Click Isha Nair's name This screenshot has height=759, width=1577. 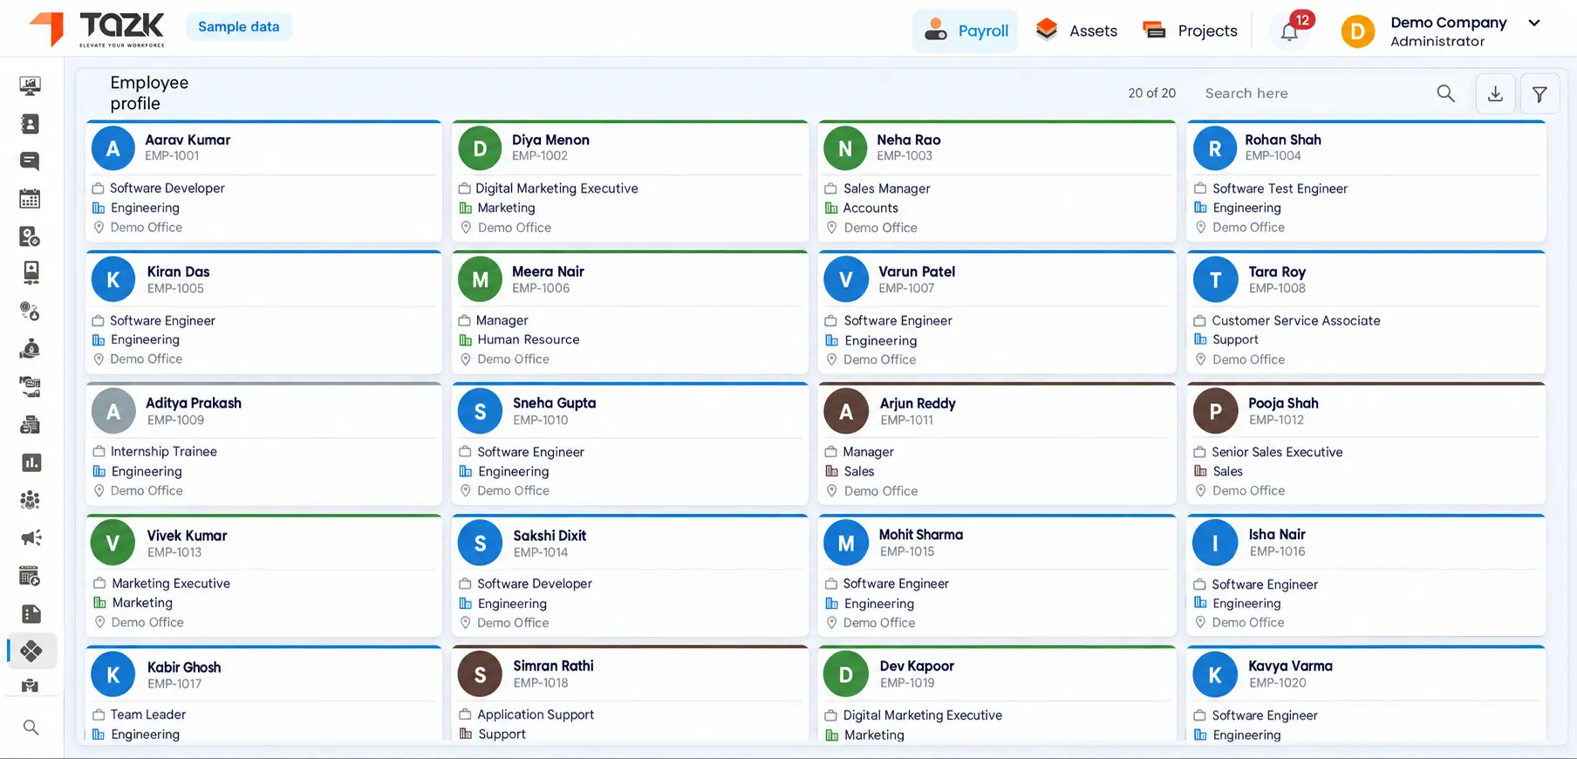pyautogui.click(x=1277, y=535)
